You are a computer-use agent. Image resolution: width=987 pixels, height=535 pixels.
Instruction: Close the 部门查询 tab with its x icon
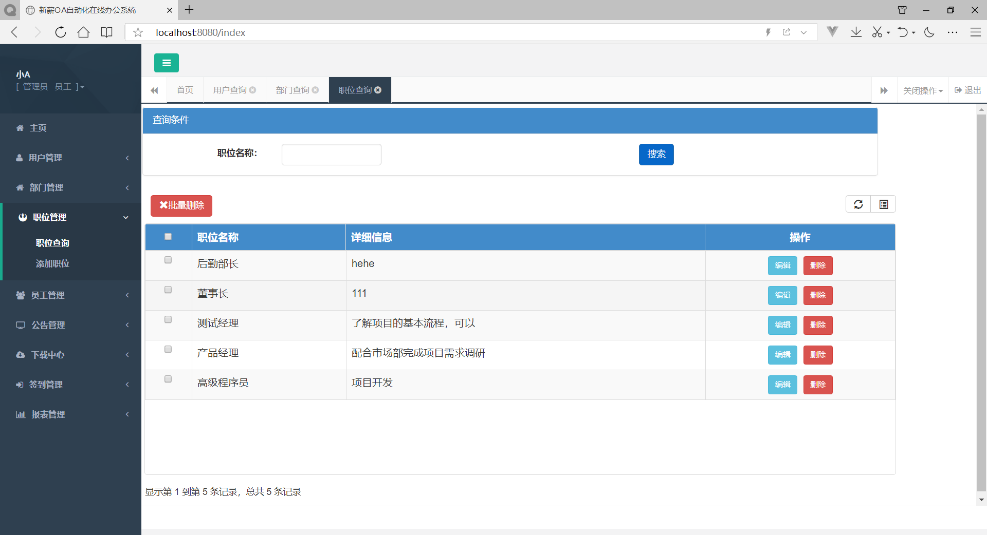click(315, 90)
